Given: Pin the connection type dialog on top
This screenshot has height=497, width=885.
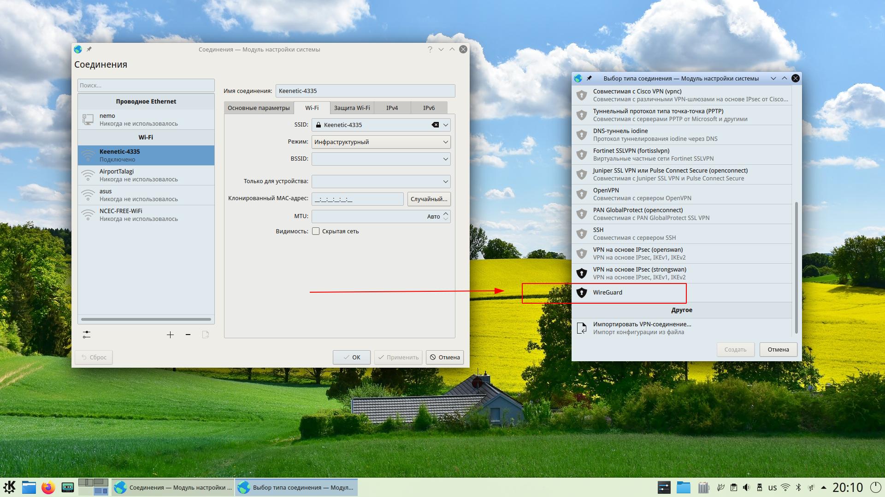Looking at the screenshot, I should (589, 78).
